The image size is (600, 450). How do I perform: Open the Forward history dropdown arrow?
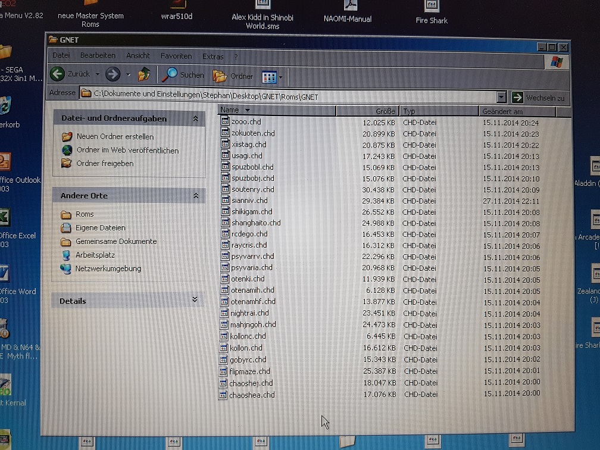tap(128, 74)
